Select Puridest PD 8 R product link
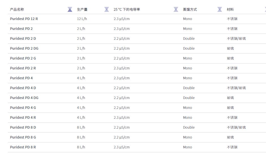 (x=23, y=147)
